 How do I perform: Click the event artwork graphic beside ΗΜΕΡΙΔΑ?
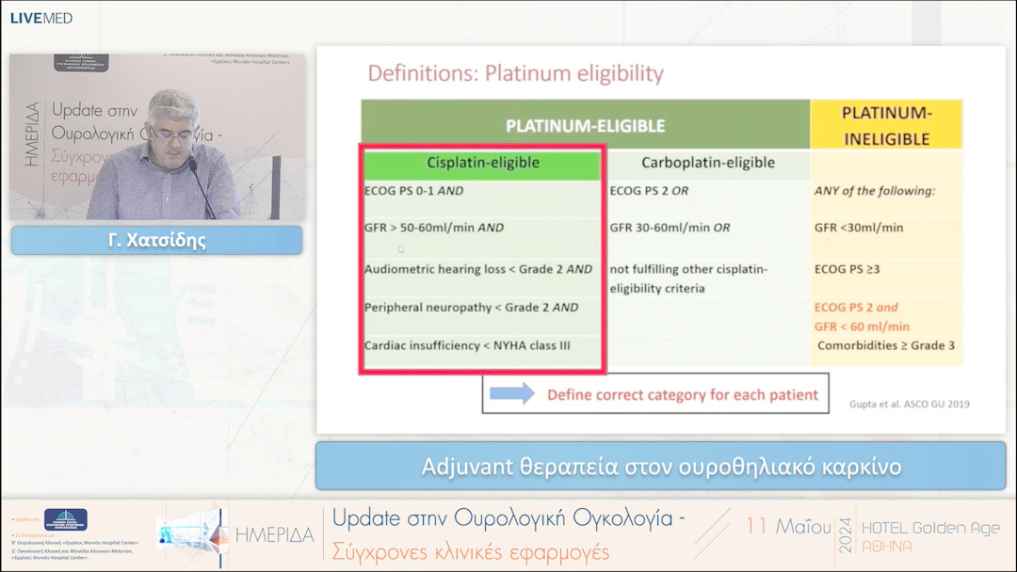(x=193, y=533)
